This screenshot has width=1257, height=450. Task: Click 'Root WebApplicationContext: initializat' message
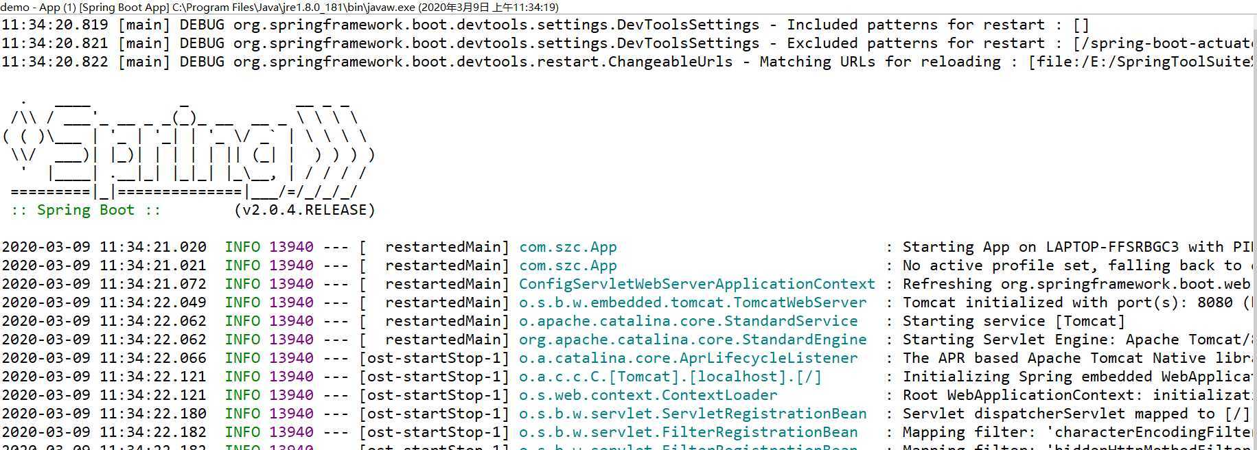point(1078,395)
